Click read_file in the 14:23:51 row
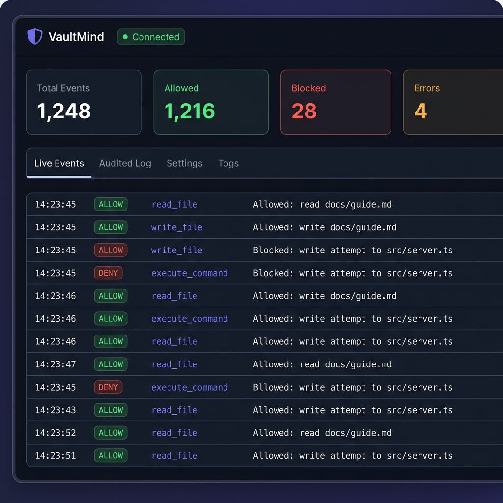Image resolution: width=503 pixels, height=503 pixels. 174,455
